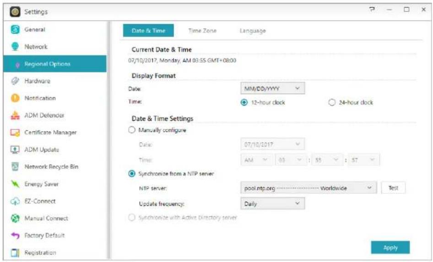Open the Update frequency Daily dropdown
Viewport: 433px width, 262px height.
pos(272,203)
